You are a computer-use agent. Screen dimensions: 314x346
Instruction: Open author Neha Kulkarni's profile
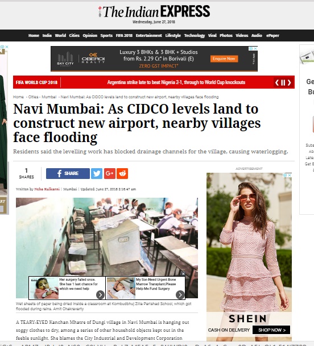[47, 189]
